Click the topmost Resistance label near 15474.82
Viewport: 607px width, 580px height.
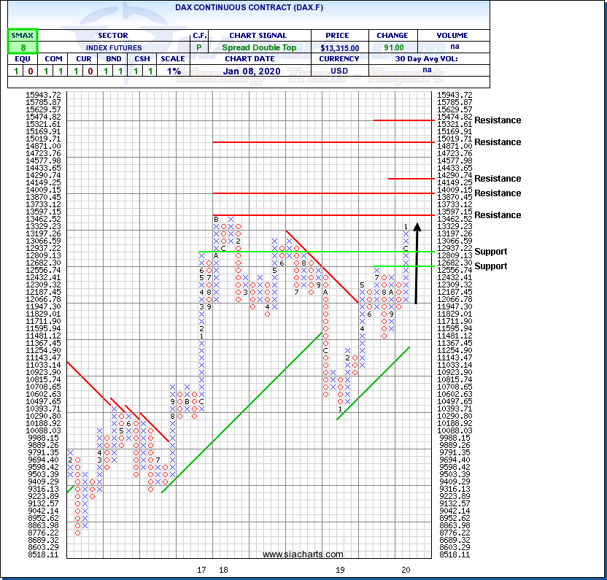498,120
